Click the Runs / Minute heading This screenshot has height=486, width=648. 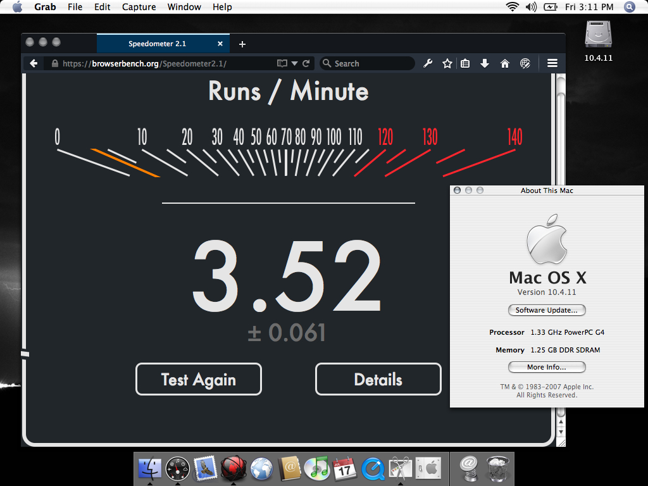tap(288, 91)
